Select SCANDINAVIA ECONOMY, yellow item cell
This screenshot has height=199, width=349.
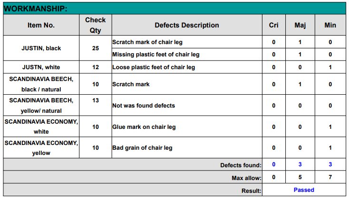click(x=41, y=148)
